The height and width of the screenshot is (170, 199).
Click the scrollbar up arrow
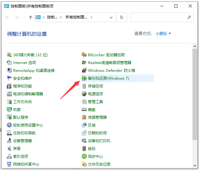click(x=195, y=46)
